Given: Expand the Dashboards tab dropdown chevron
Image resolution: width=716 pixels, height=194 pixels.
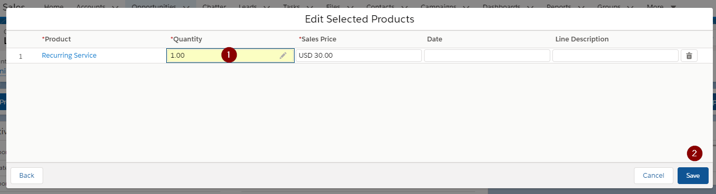Looking at the screenshot, I should point(530,7).
